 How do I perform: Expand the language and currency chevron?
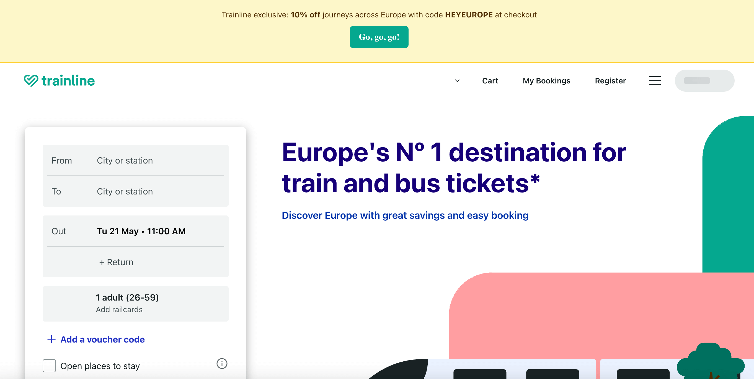(457, 81)
